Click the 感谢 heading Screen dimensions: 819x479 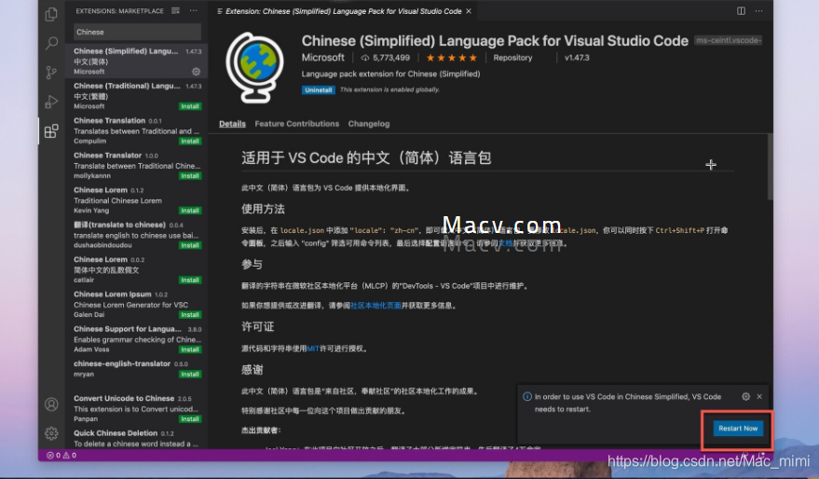click(253, 370)
